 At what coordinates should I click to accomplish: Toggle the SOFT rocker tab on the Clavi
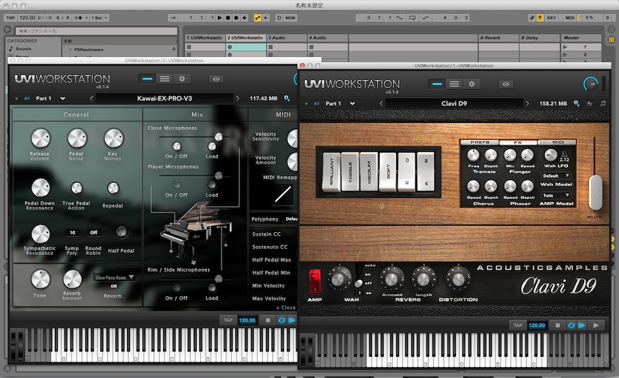point(387,171)
